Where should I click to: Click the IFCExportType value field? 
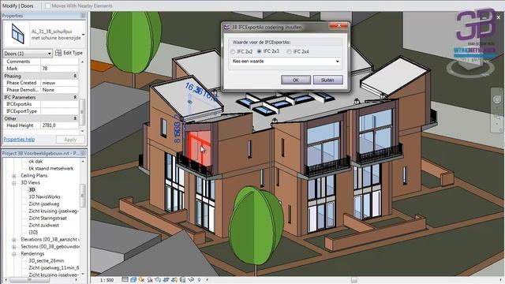pyautogui.click(x=60, y=111)
